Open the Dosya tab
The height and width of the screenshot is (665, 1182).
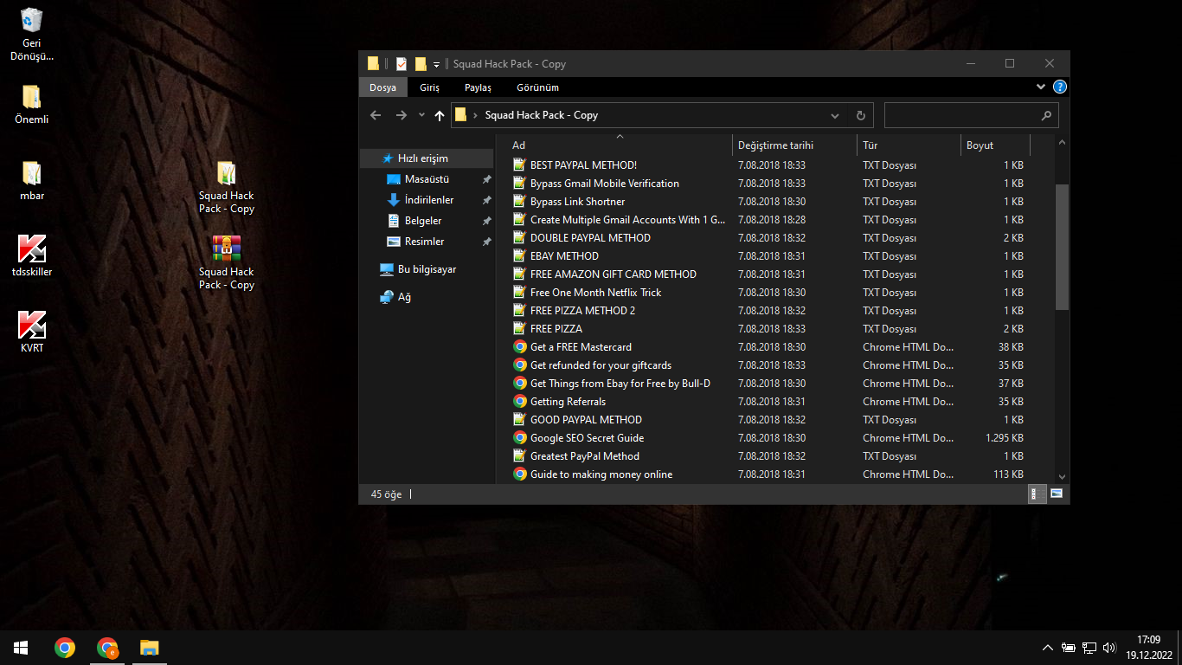tap(382, 87)
